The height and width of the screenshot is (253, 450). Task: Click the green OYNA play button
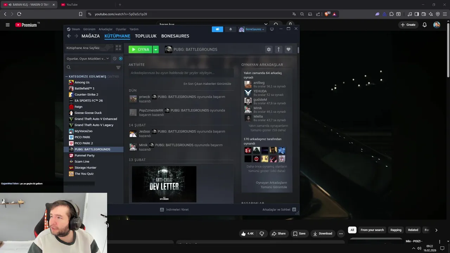(x=141, y=50)
